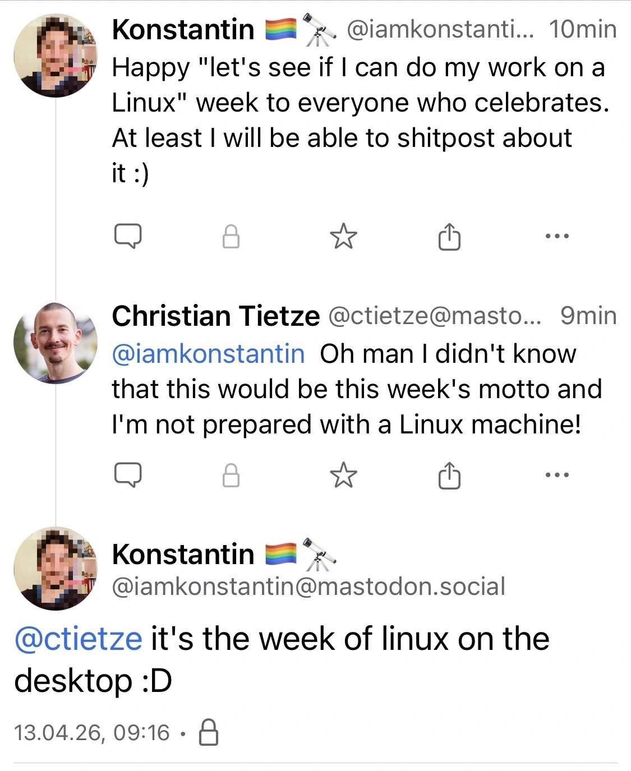This screenshot has height=771, width=631.
Task: Open the @ctietze mention link
Action: pyautogui.click(x=78, y=639)
